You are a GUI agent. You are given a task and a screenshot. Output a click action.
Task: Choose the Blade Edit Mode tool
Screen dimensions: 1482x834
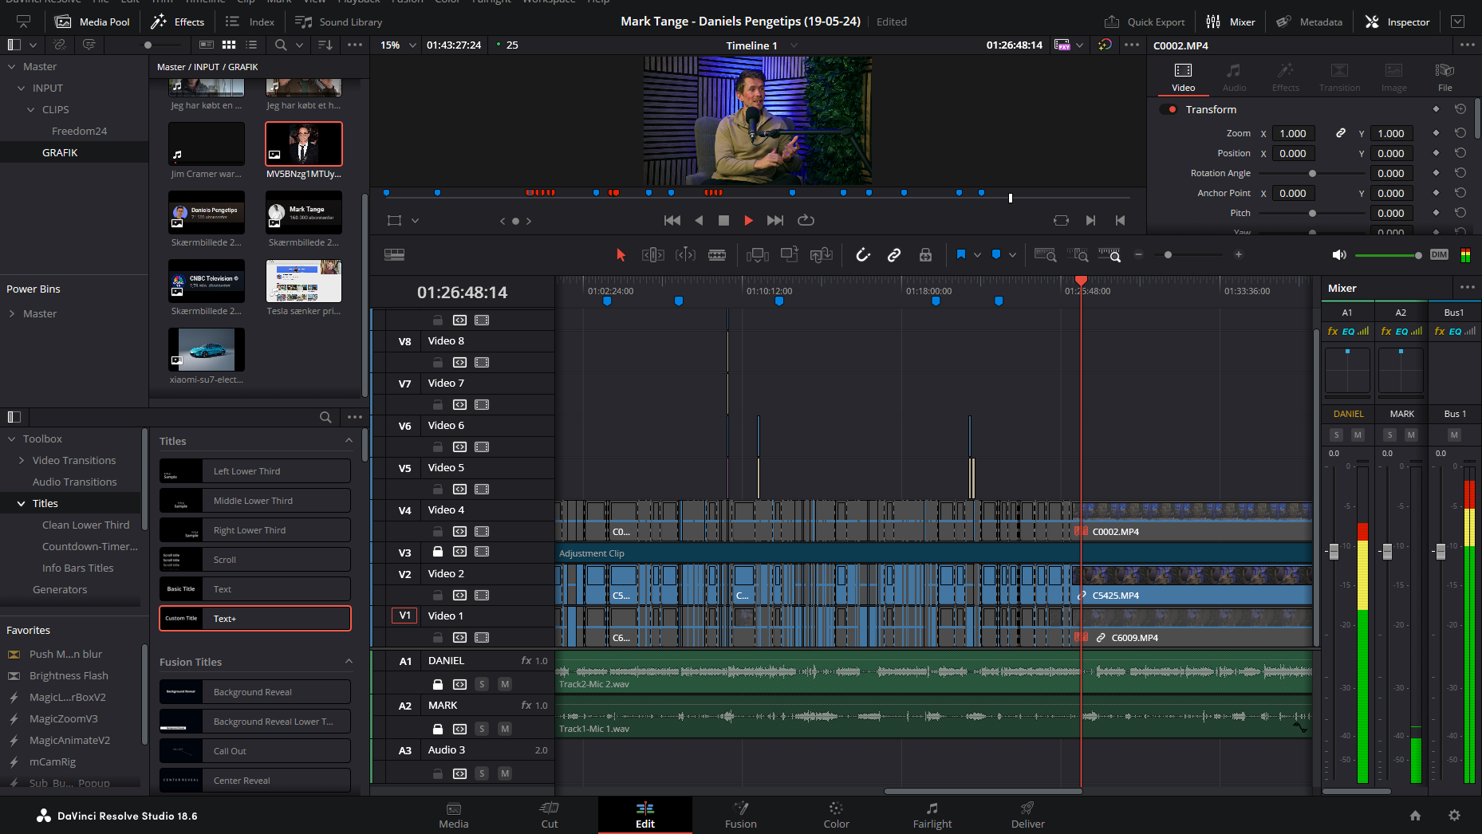point(717,254)
